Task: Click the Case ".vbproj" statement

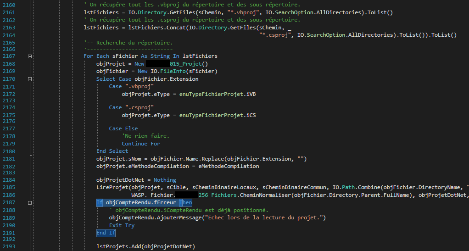Action: [131, 86]
